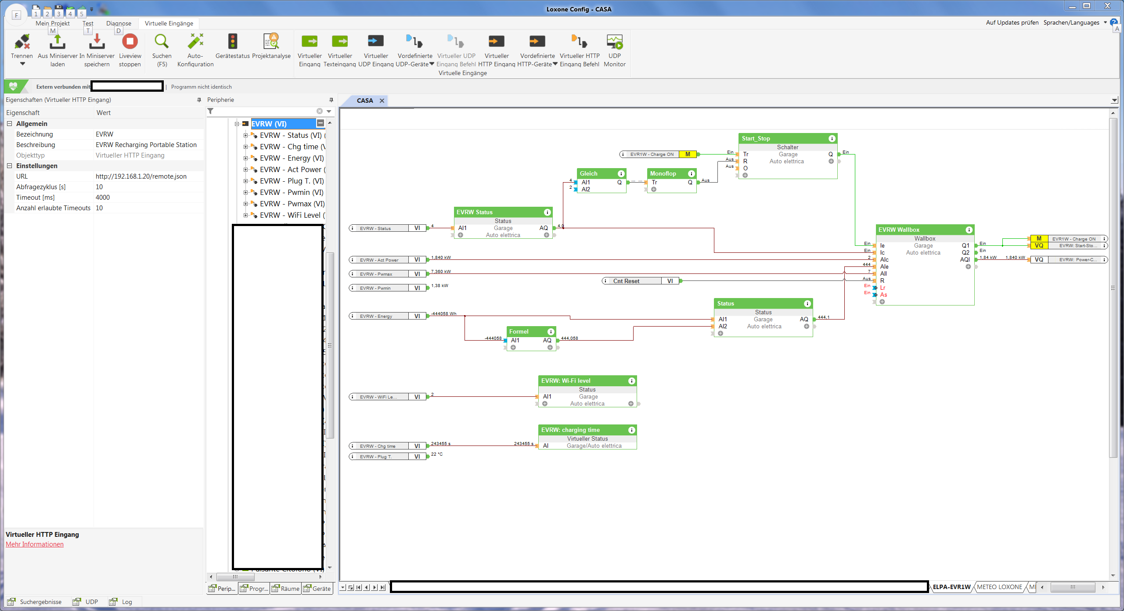Expand the EVRW - Status (VI) tree node

coord(246,135)
